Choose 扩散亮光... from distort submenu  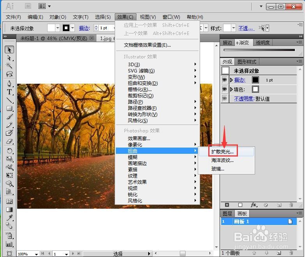point(226,151)
